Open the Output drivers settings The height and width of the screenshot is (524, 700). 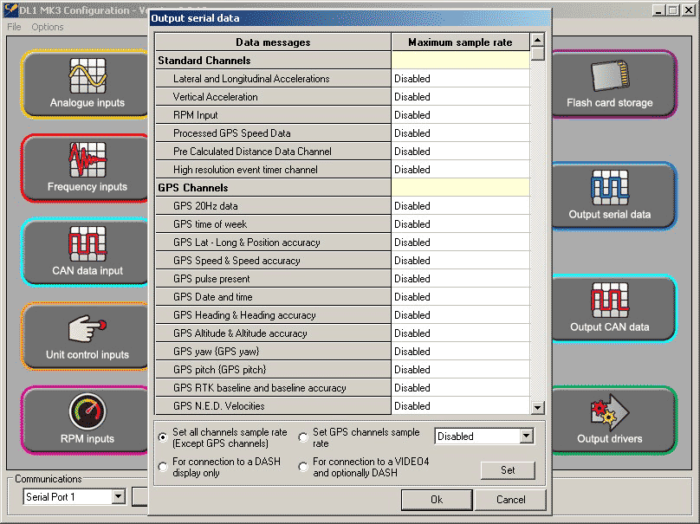[609, 420]
